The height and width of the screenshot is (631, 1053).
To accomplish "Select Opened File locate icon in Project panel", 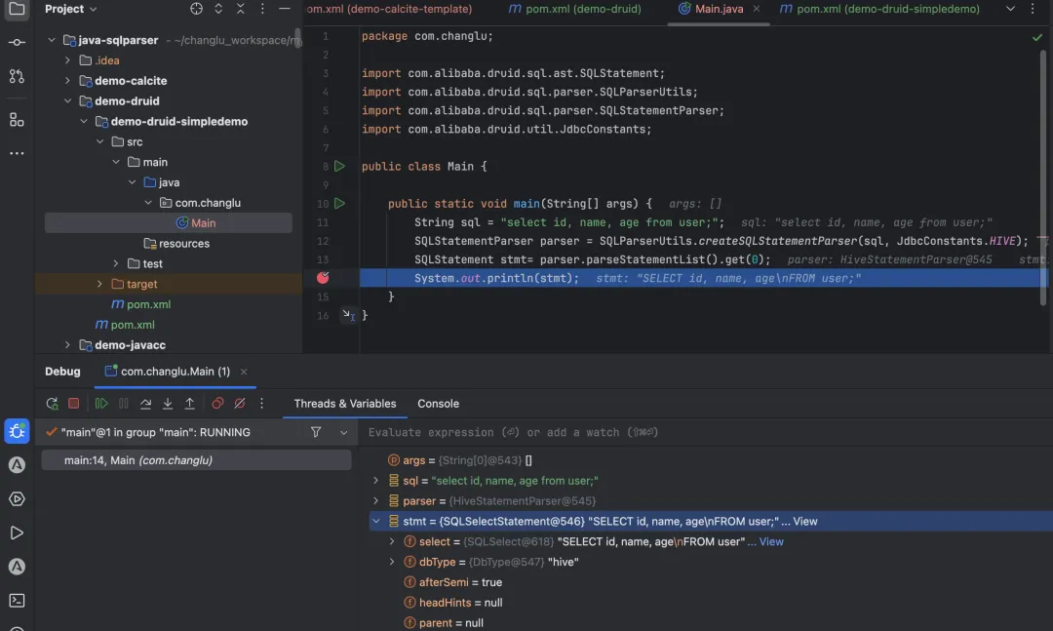I will point(196,9).
